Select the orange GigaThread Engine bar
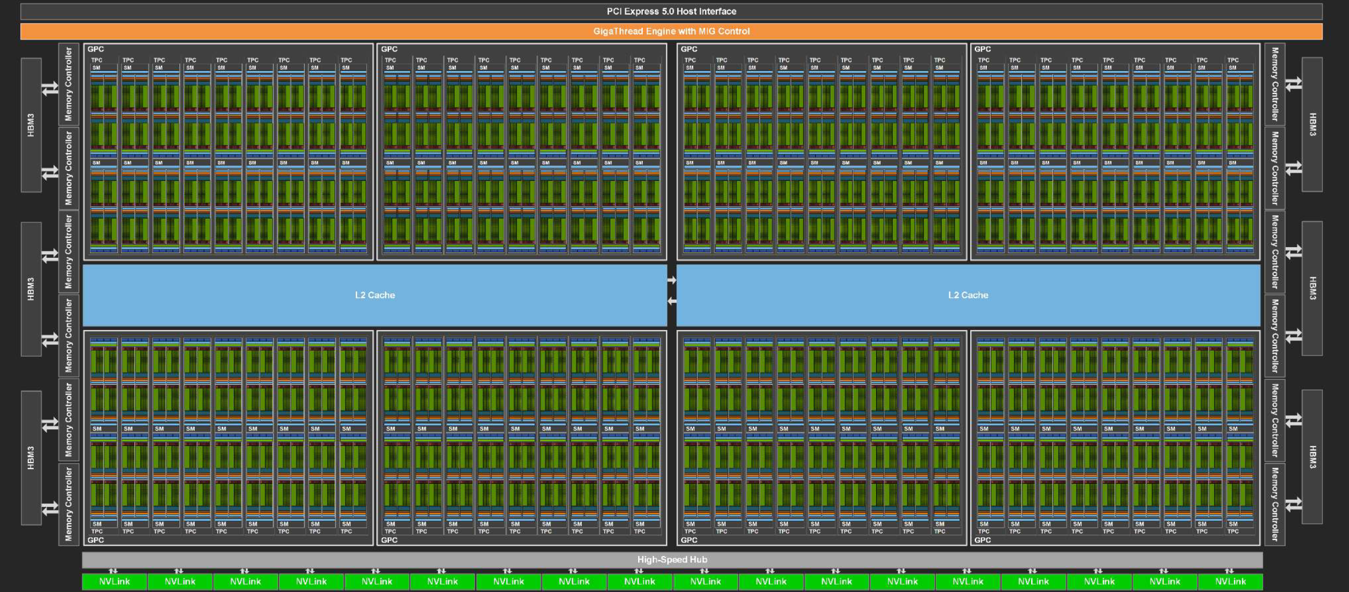 [x=671, y=31]
